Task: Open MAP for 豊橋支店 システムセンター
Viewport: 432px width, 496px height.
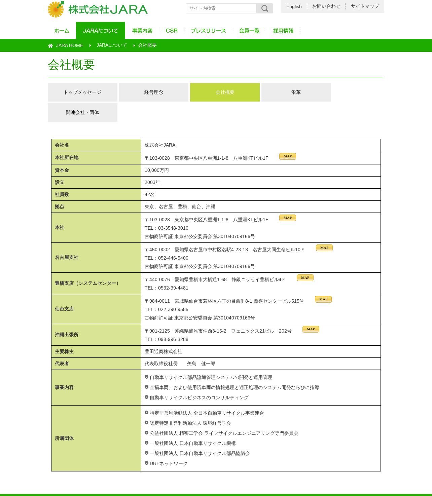Action: pos(305,278)
